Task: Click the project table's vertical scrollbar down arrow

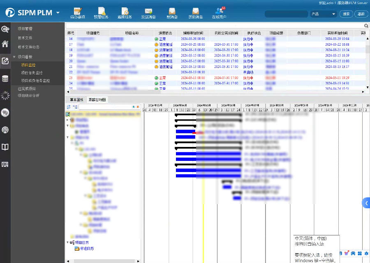Action: 368,87
